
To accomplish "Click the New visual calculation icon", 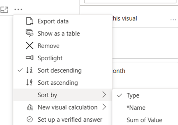I will pos(29,108).
